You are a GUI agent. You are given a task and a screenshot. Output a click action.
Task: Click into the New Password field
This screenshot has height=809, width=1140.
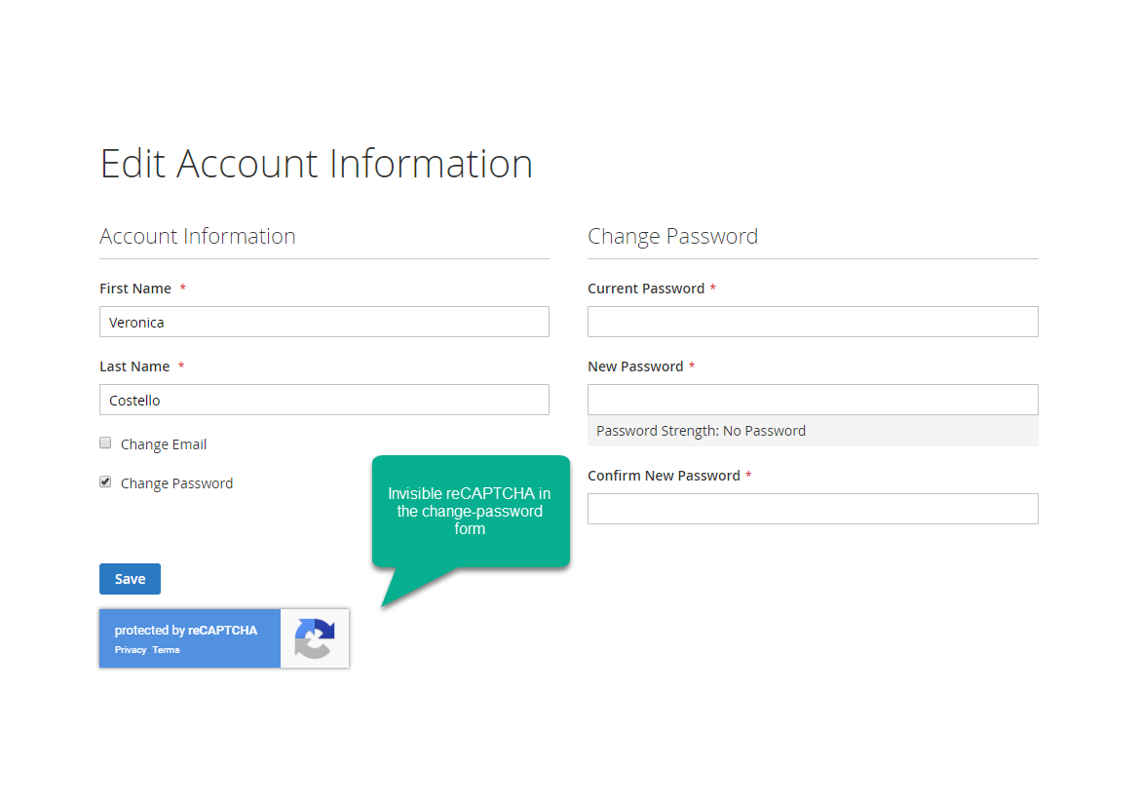[x=812, y=401]
